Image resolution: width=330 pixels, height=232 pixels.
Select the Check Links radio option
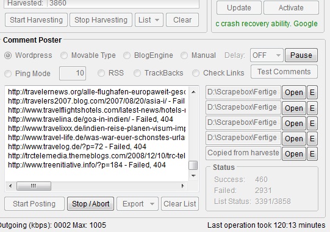[196, 73]
